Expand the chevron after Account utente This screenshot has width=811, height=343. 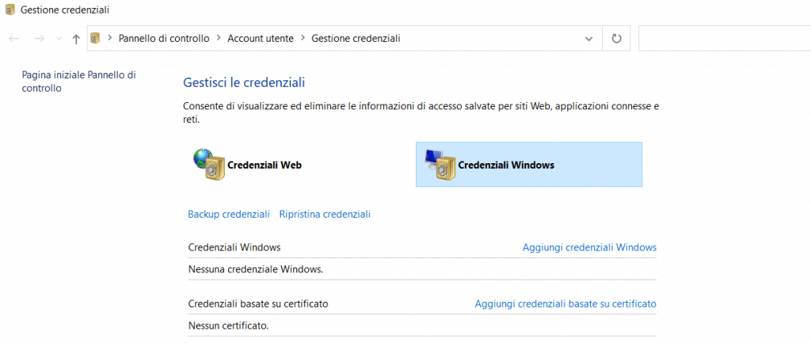click(303, 38)
